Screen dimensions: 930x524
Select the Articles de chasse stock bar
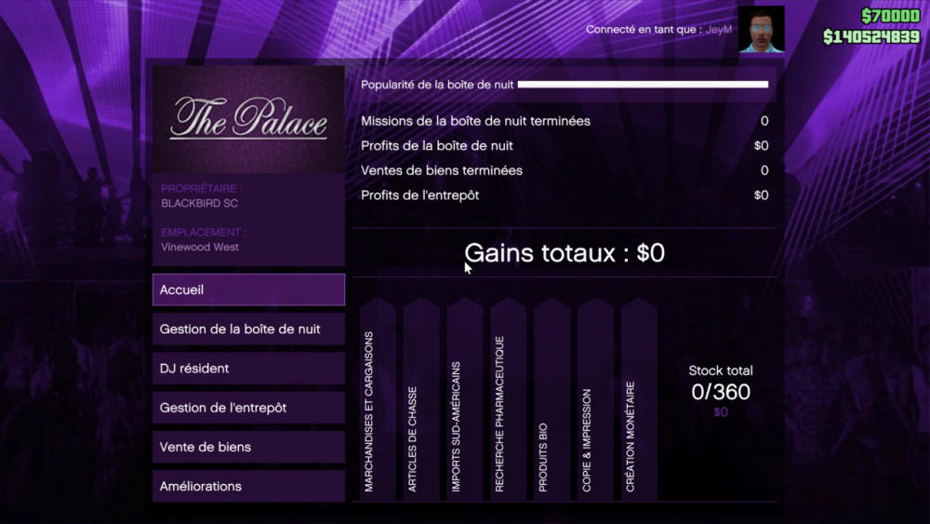422,400
